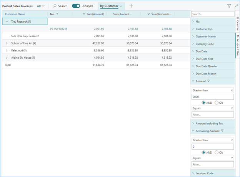
Task: Click in the filter pane Search box
Action: click(213, 14)
